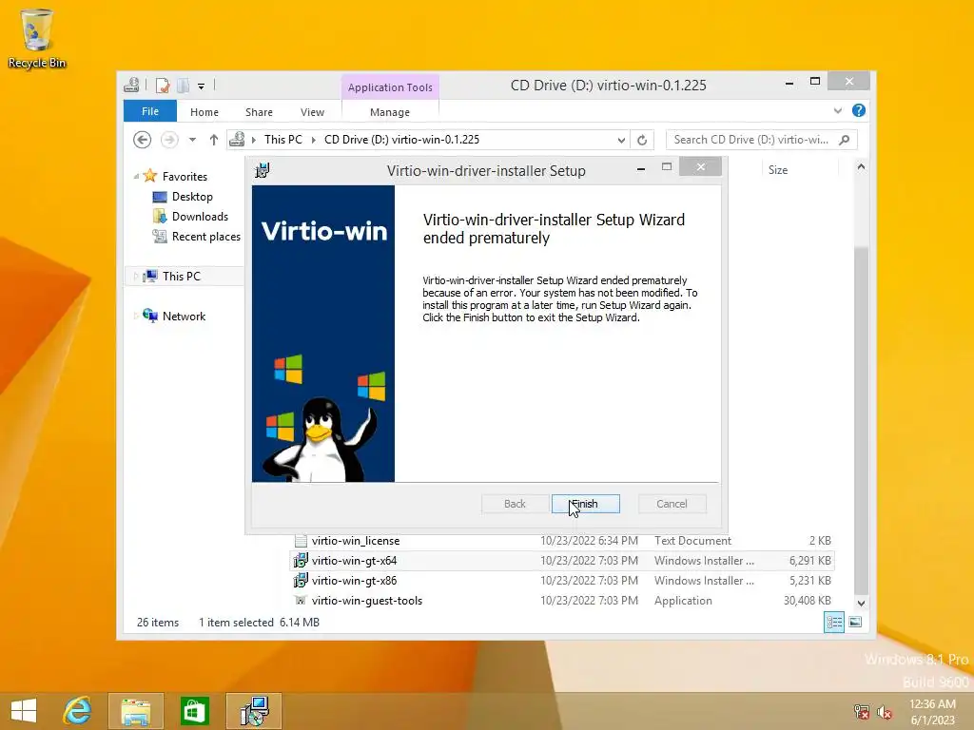Image resolution: width=974 pixels, height=730 pixels.
Task: Click the drive icon in address bar
Action: pyautogui.click(x=237, y=140)
